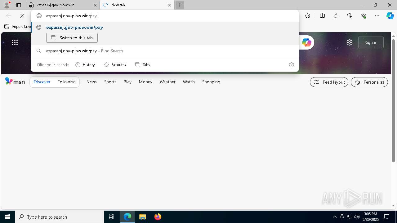
Task: Open the Favorites star icon
Action: coord(336,16)
